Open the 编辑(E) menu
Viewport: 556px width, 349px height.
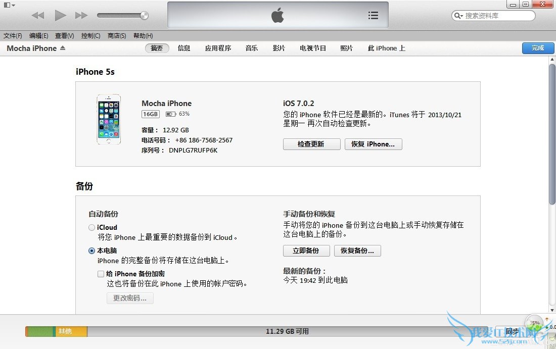tap(38, 36)
